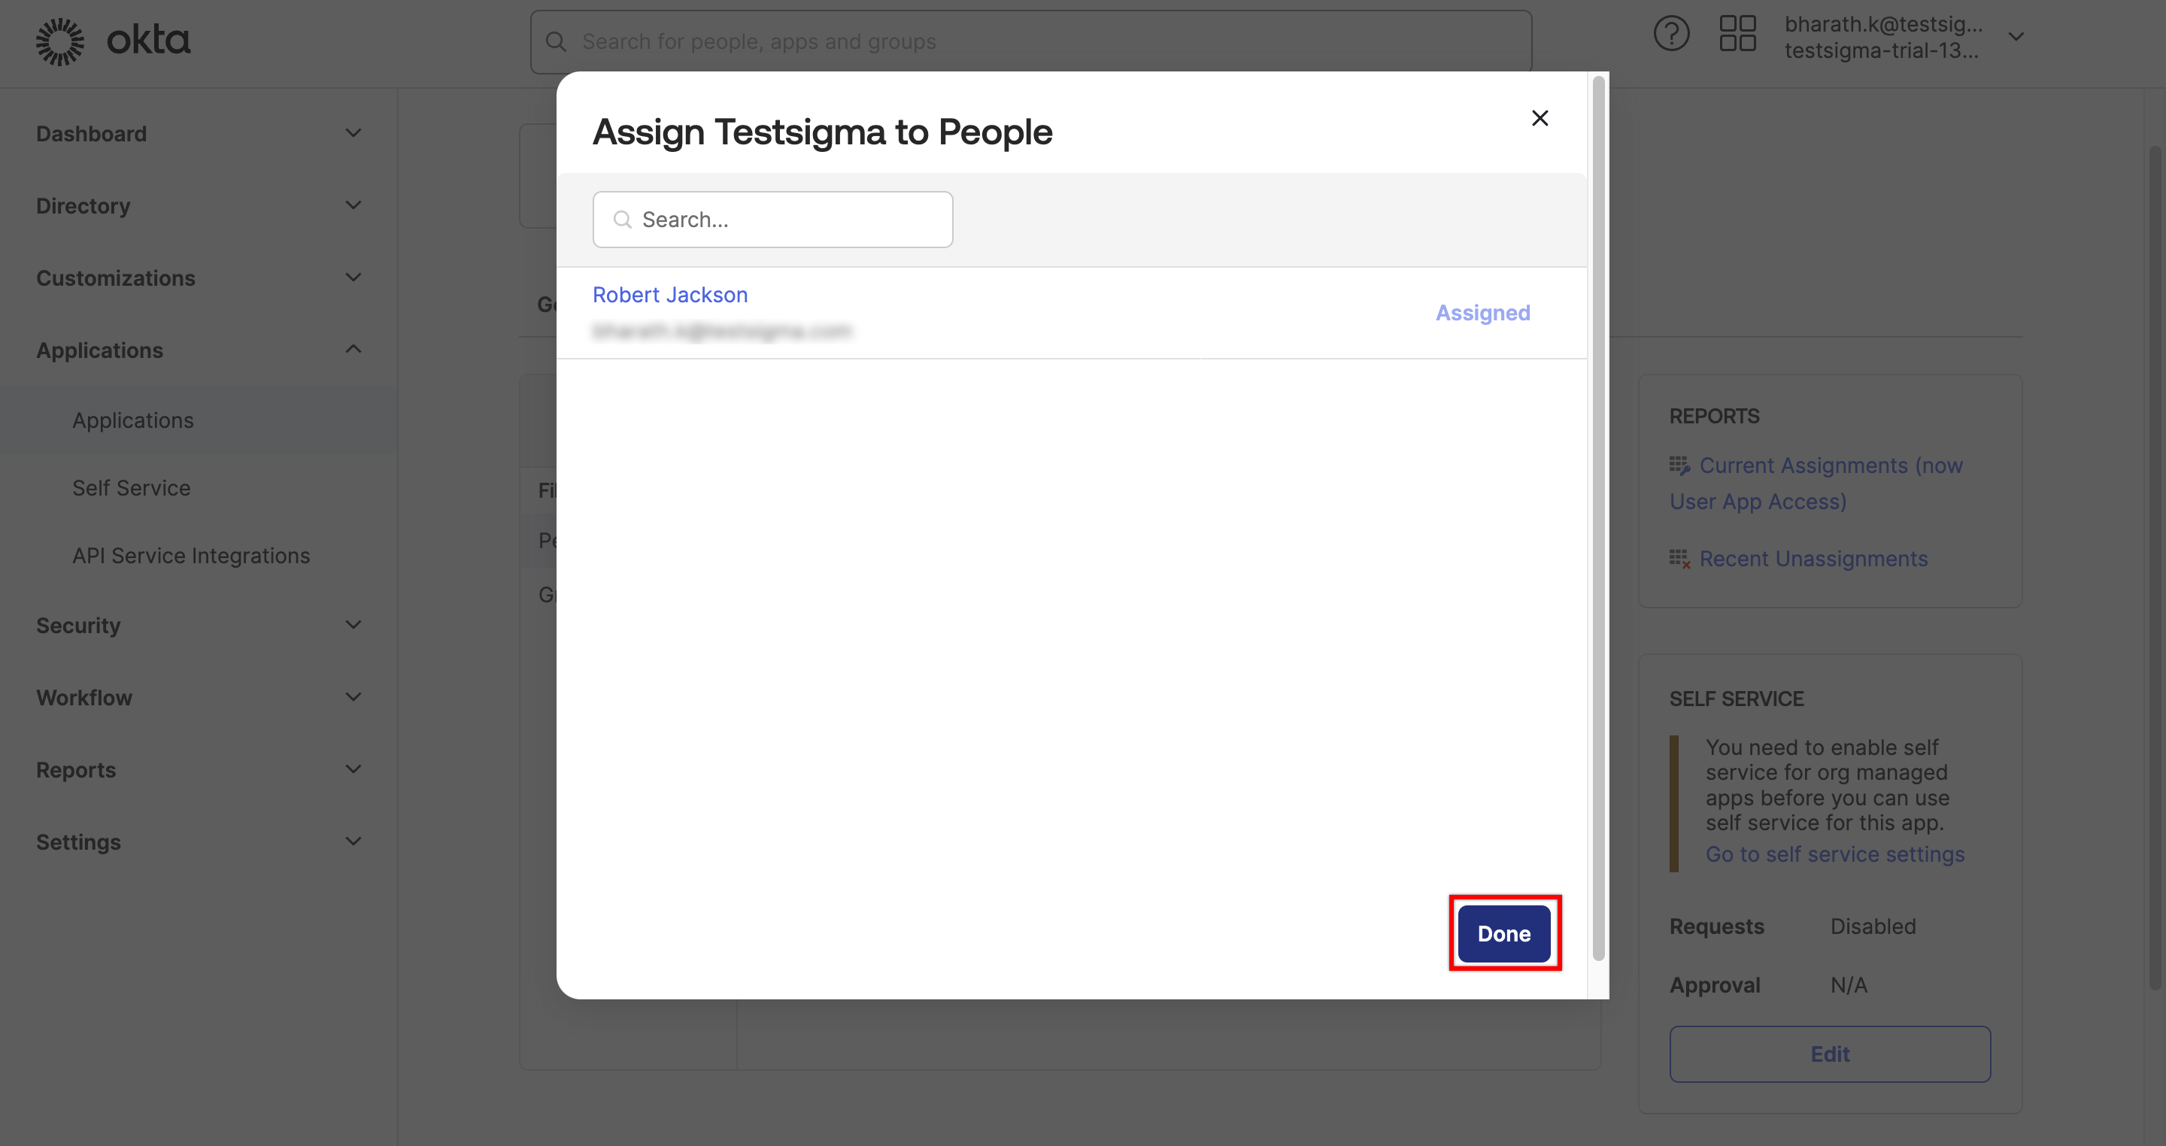Click the highlighted Applications sidebar entry
Screen dimensions: 2166x1146
point(132,420)
